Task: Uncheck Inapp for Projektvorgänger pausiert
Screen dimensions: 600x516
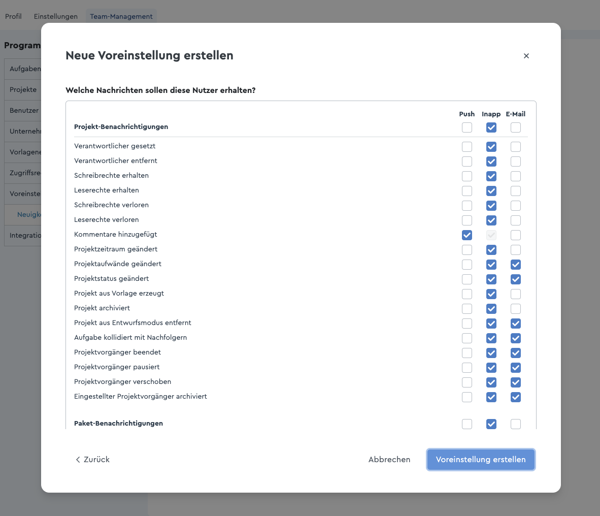Action: pos(491,368)
